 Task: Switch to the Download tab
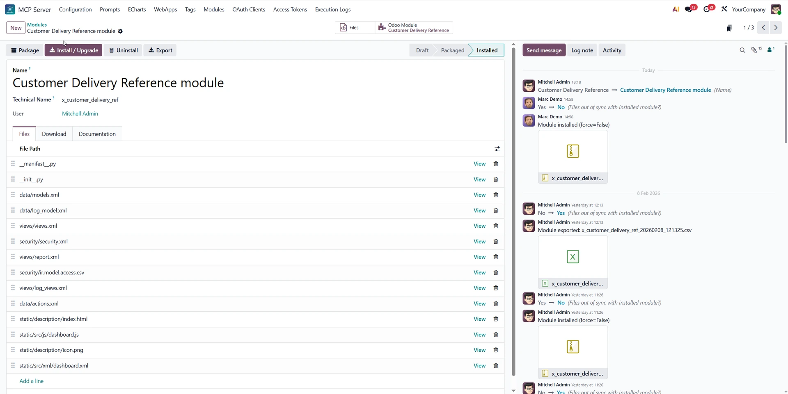pos(54,134)
